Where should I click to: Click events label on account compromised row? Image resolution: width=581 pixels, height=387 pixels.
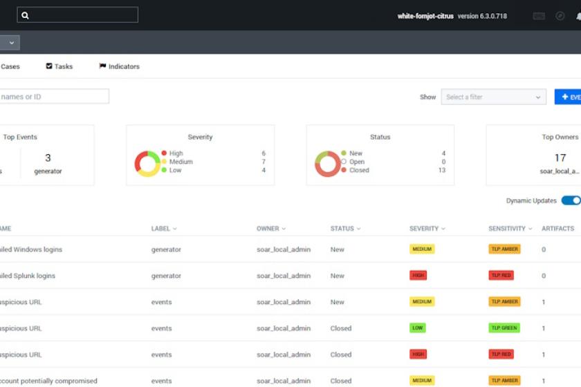162,381
